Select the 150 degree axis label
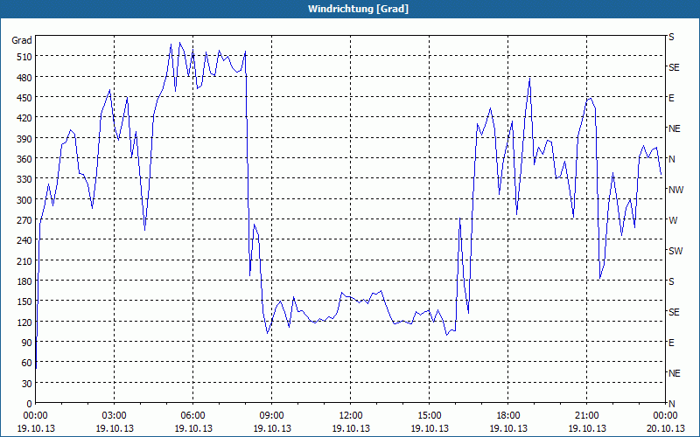 point(24,302)
